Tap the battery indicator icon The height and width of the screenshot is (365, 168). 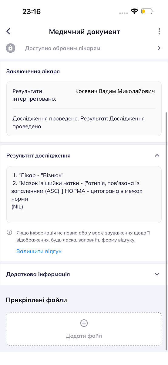[x=147, y=12]
